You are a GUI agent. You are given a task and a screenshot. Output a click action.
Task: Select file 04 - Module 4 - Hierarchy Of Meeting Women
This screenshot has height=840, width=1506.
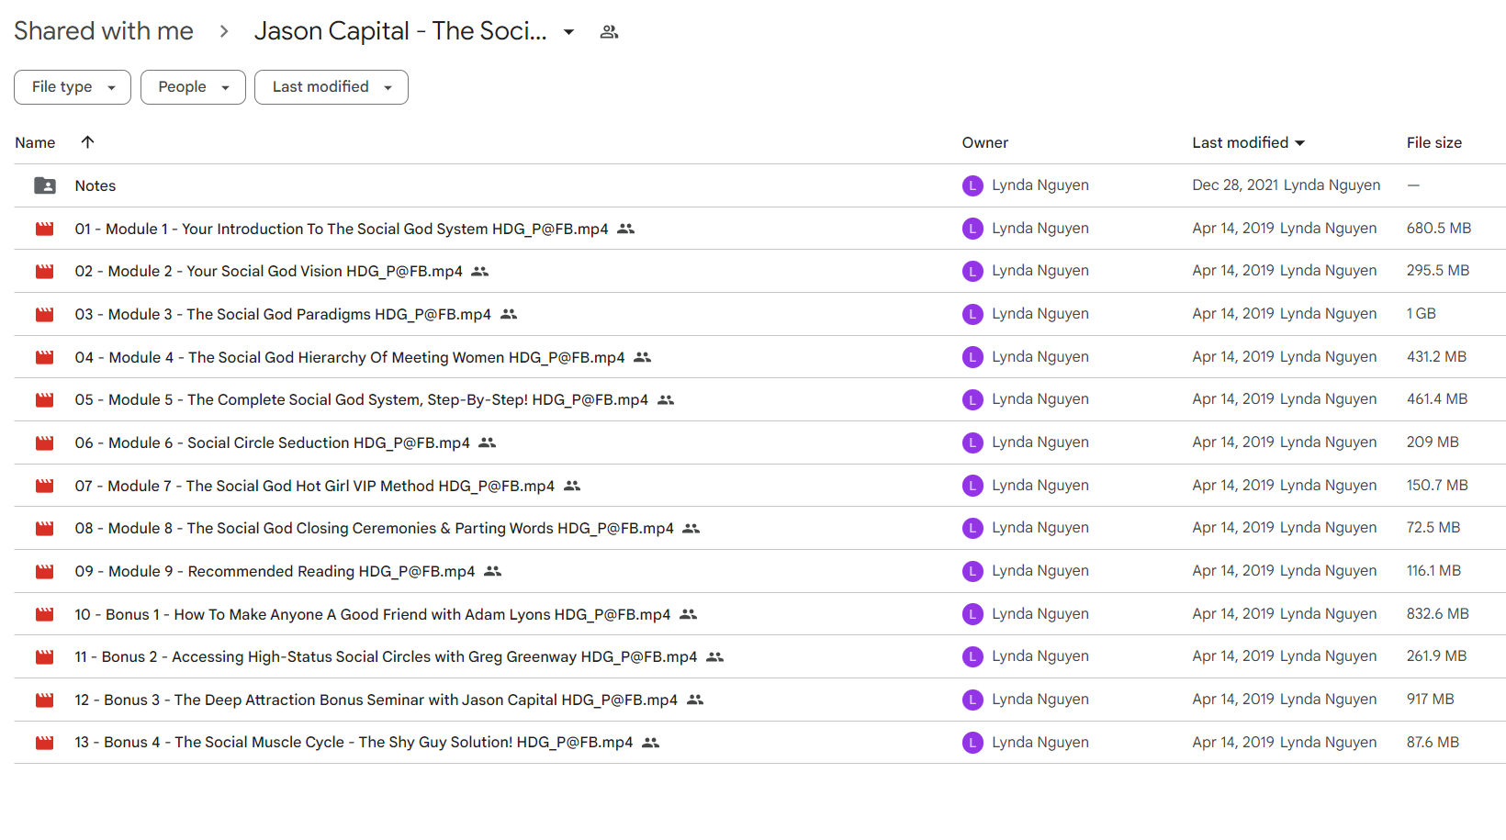click(350, 357)
